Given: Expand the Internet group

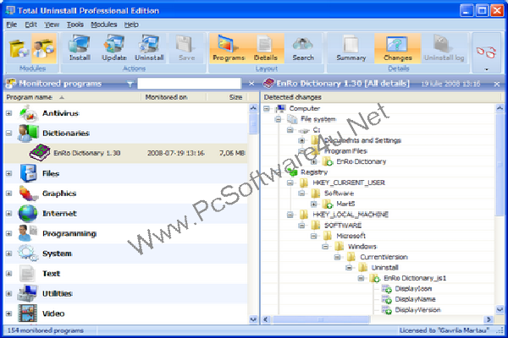Looking at the screenshot, I should click(8, 214).
